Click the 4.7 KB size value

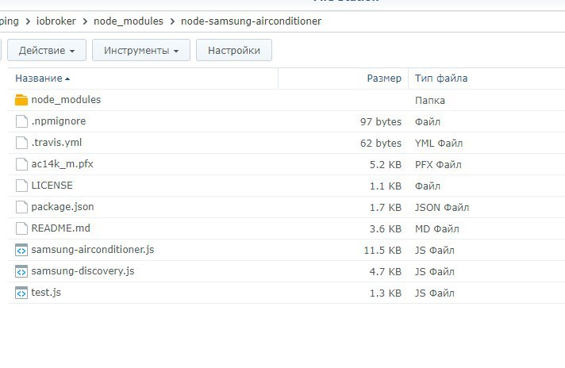click(386, 272)
